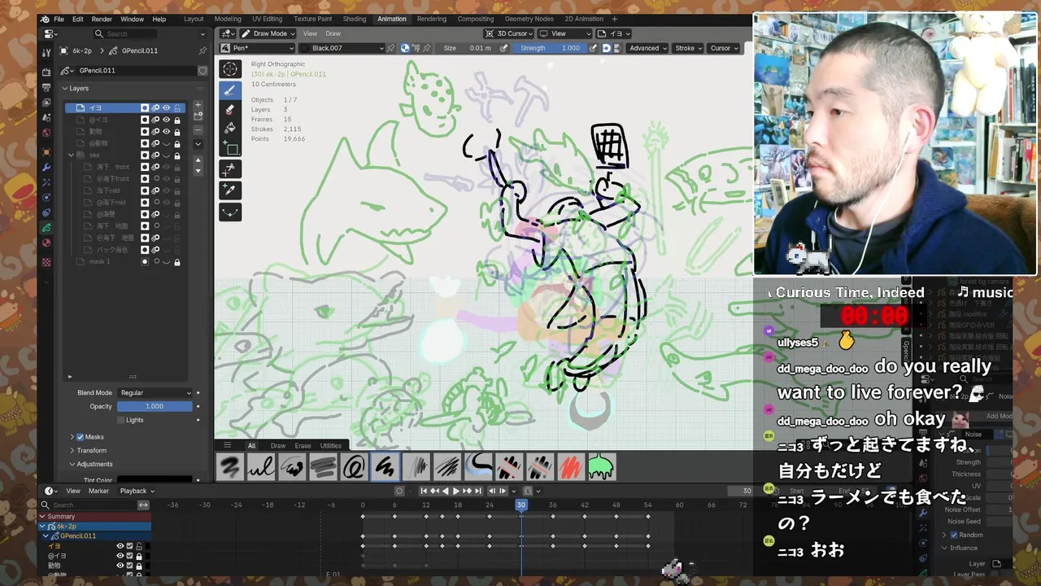Select the Cutter tool in toolbar
1041x586 pixels.
[230, 168]
